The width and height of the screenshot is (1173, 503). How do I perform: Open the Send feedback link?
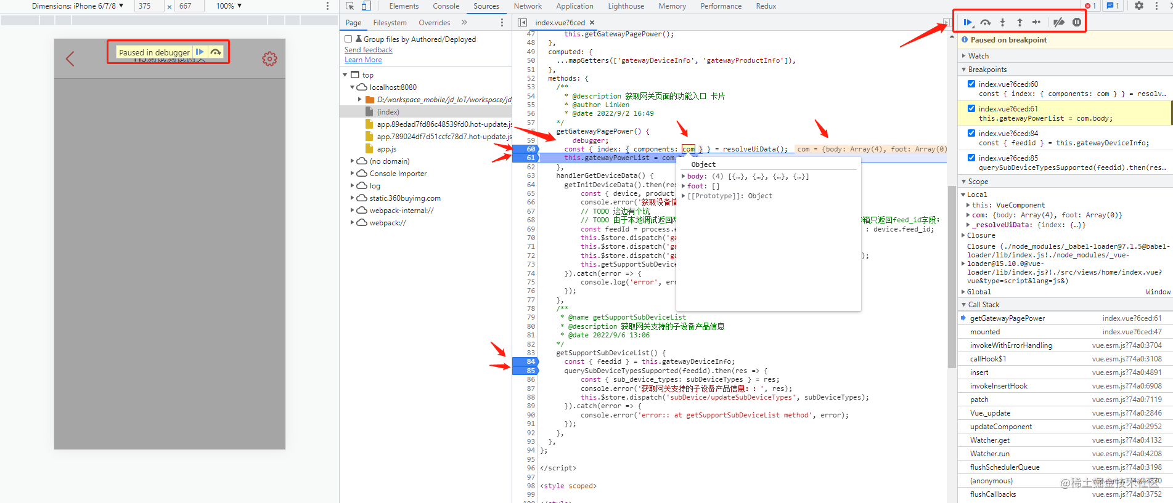369,50
